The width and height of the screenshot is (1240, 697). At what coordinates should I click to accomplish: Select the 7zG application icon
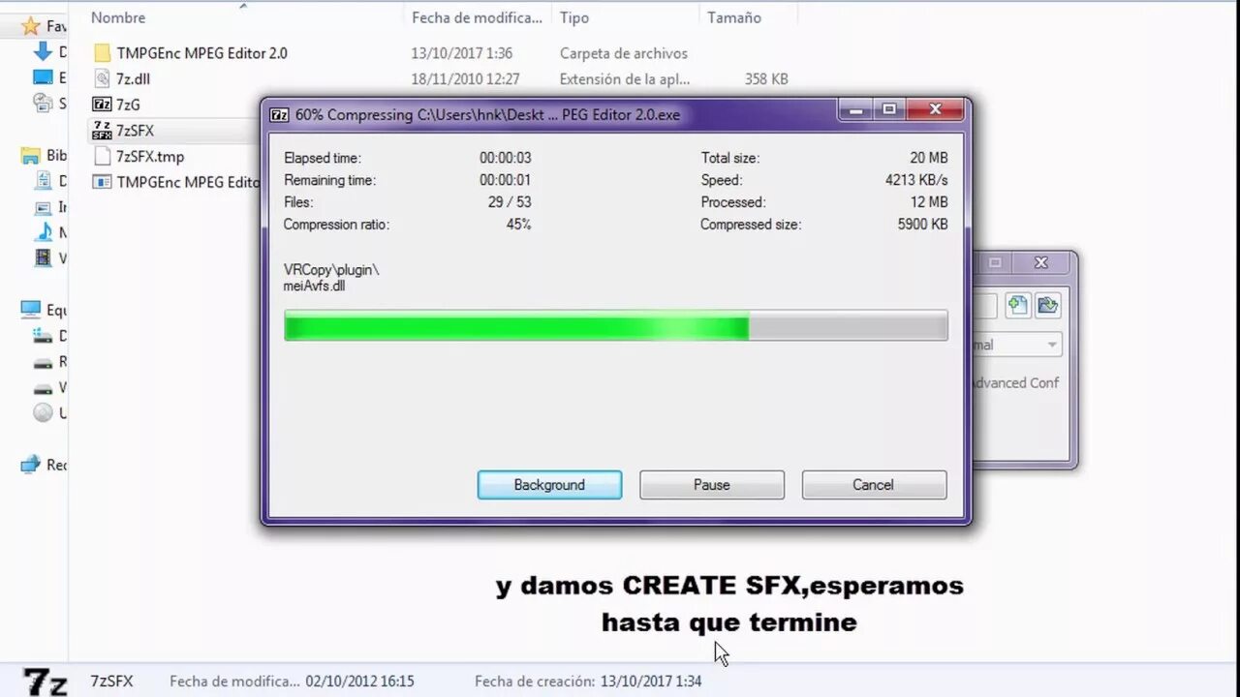coord(103,104)
